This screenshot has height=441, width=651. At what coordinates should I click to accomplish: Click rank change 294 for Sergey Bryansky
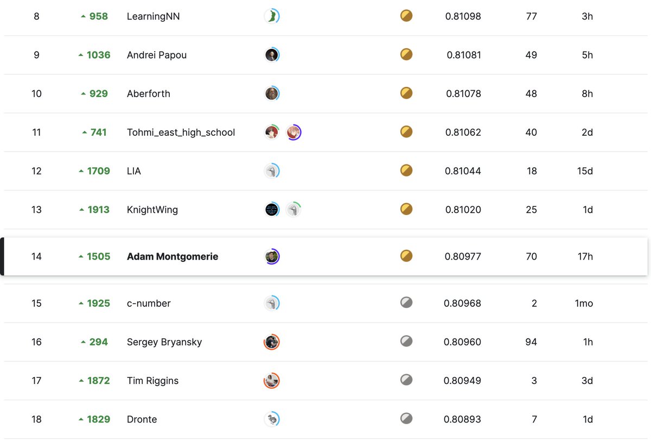[94, 342]
